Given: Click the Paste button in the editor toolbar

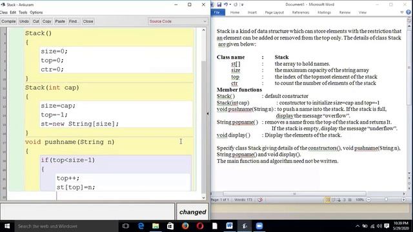Looking at the screenshot, I should click(x=60, y=21).
